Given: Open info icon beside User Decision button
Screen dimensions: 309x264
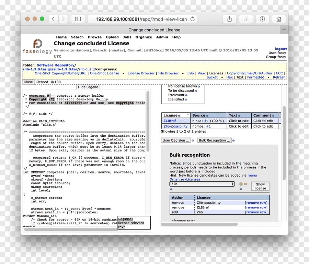Looking at the screenshot, I should tap(193, 141).
